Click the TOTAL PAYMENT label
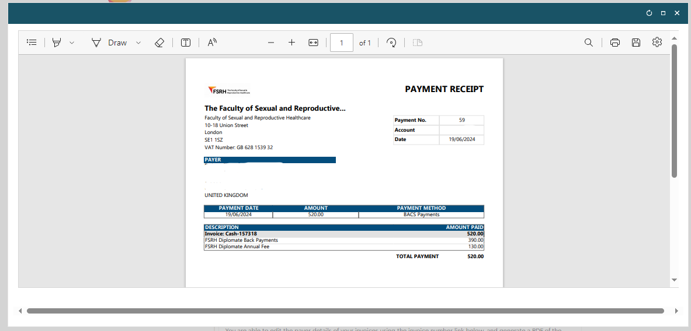The height and width of the screenshot is (331, 691). (417, 257)
